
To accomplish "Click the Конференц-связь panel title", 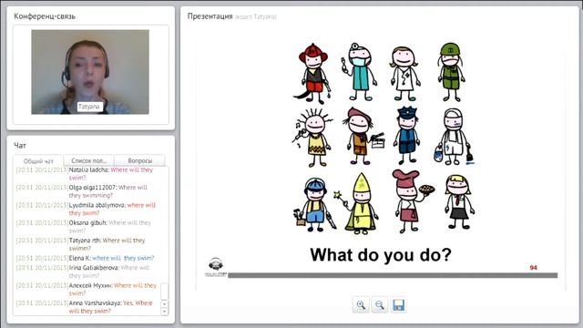I will [x=45, y=16].
